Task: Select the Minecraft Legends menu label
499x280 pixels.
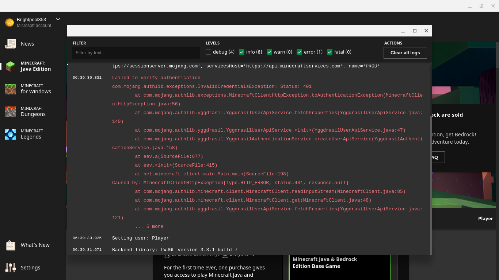Action: click(31, 134)
